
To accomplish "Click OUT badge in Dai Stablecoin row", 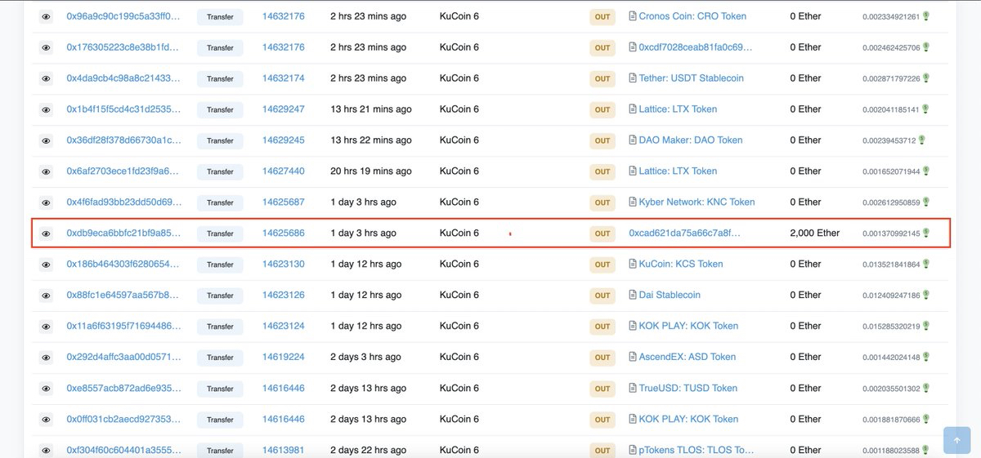I will 602,296.
